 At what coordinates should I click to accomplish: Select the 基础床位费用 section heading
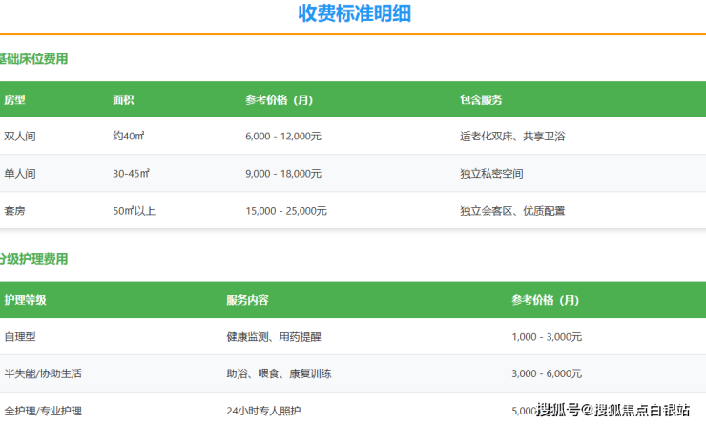click(x=34, y=59)
